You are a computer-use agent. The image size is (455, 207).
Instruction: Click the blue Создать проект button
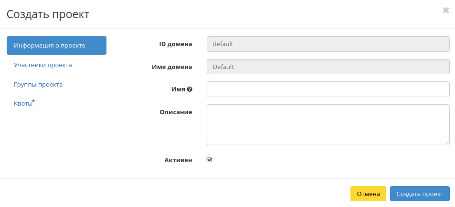click(x=420, y=194)
